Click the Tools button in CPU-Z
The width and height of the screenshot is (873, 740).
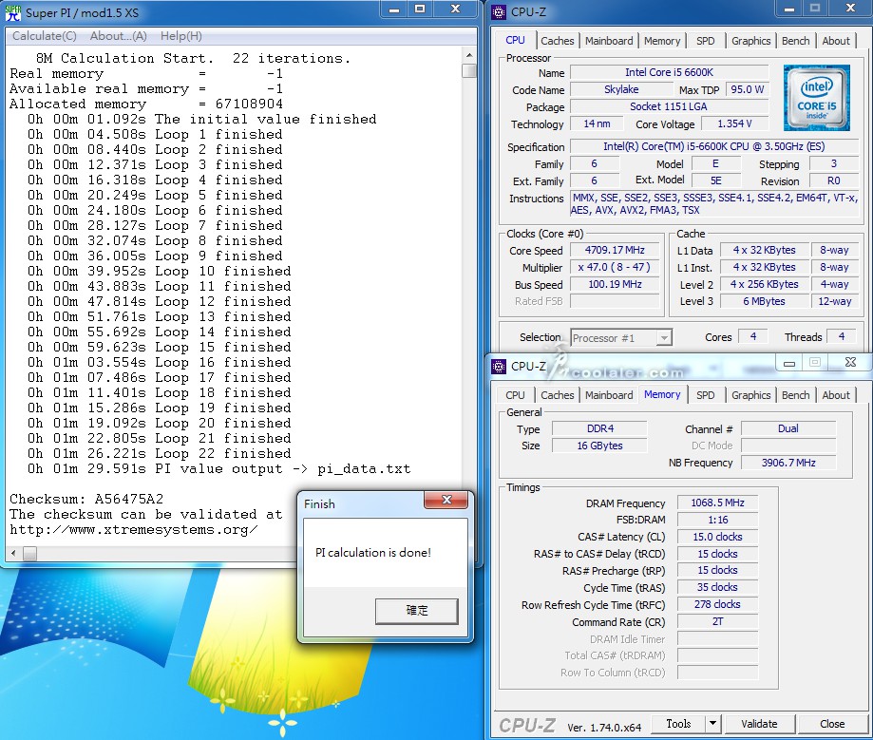678,724
